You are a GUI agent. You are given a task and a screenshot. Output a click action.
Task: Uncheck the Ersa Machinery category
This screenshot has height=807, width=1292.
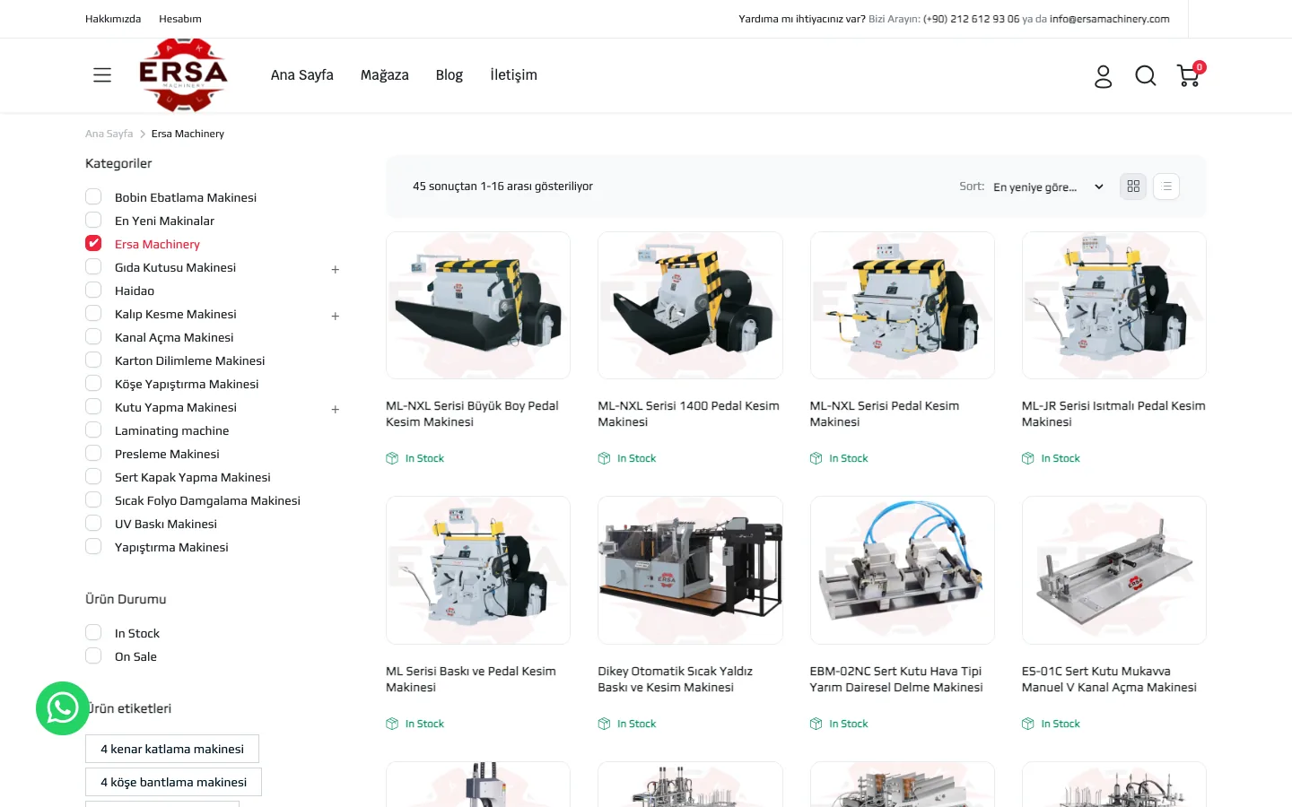click(93, 244)
